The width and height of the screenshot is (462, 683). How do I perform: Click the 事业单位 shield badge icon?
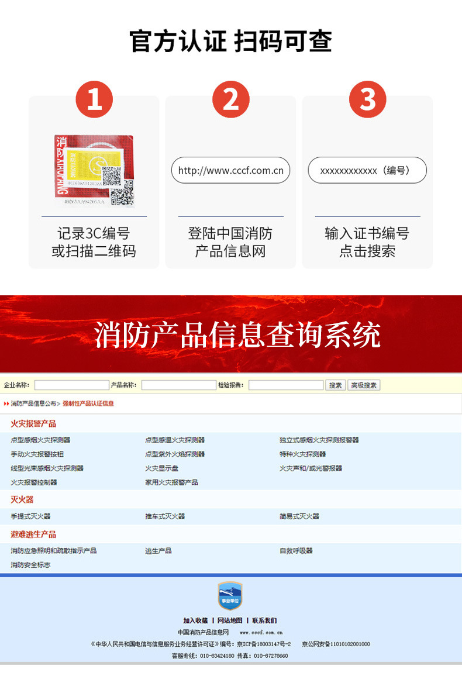pyautogui.click(x=230, y=596)
